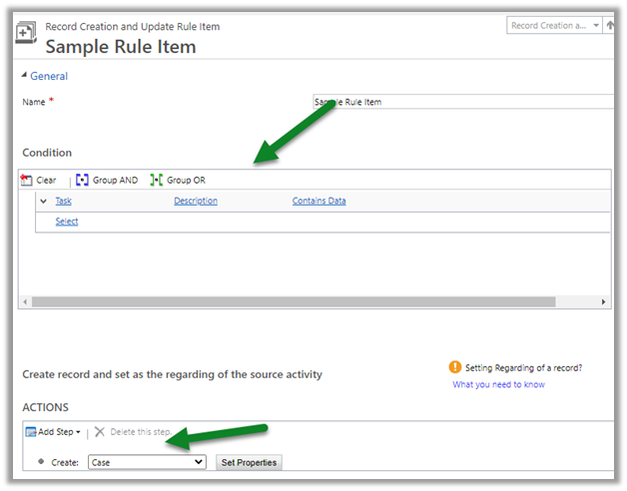627x491 pixels.
Task: Open the Case entity dropdown
Action: click(146, 462)
